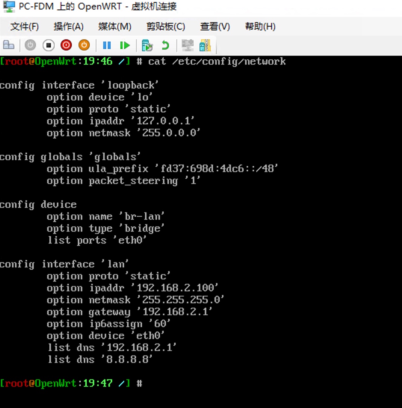Open the 操作(A) menu
Image resolution: width=402 pixels, height=408 pixels.
point(68,26)
